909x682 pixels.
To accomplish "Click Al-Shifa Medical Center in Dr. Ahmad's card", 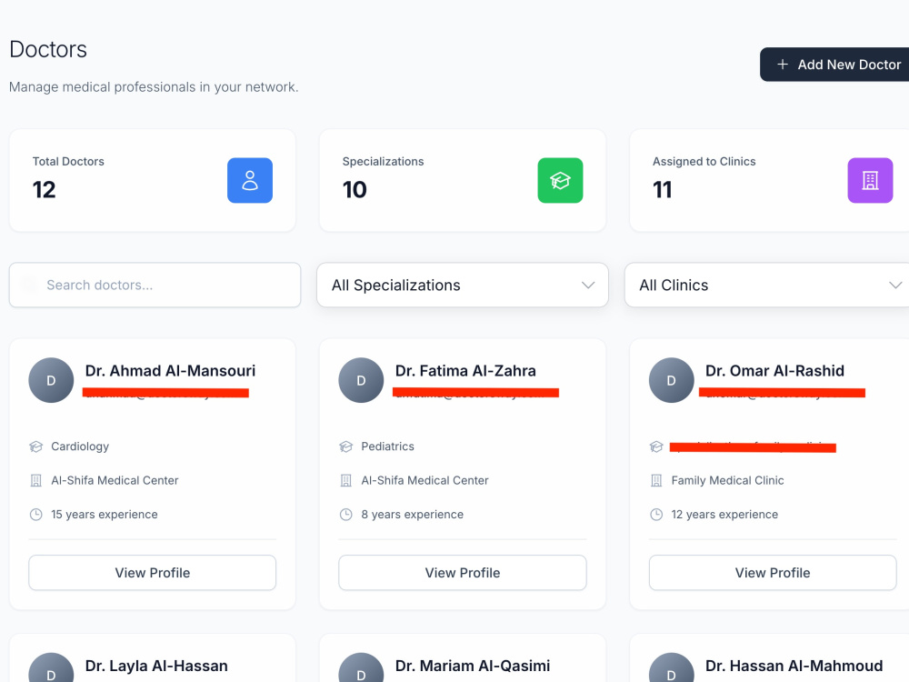I will (x=115, y=480).
